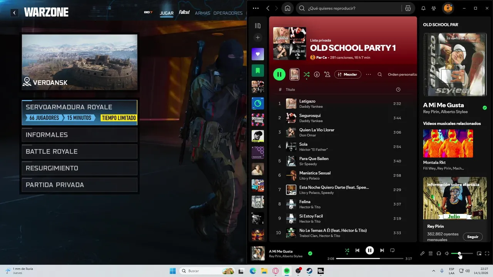493x277 pixels.
Task: Open the Fallout tab in Warzone
Action: point(184,12)
